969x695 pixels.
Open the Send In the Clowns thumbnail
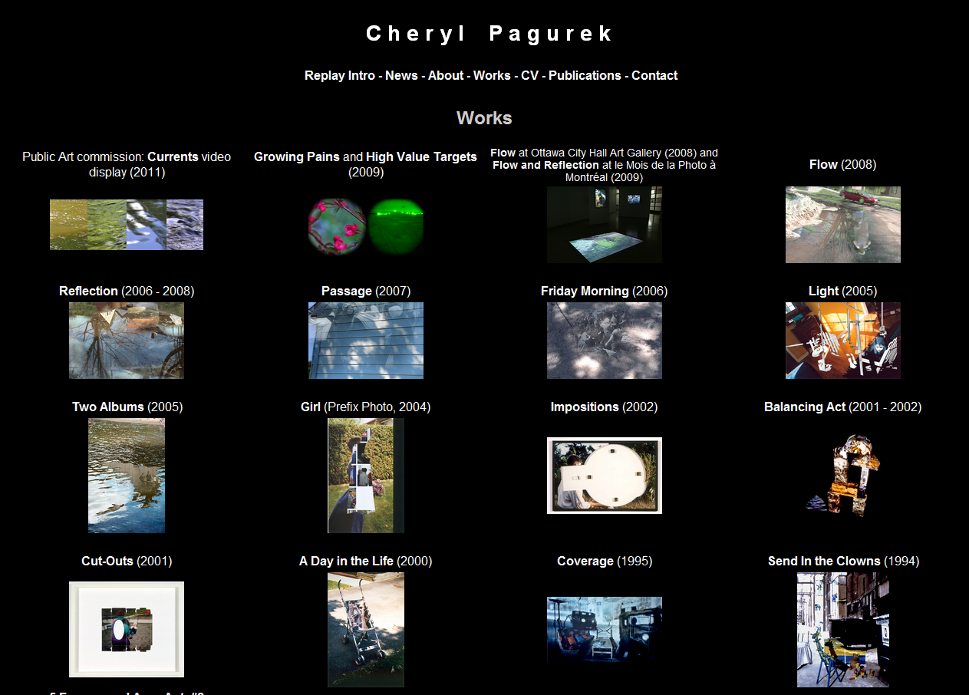(842, 629)
